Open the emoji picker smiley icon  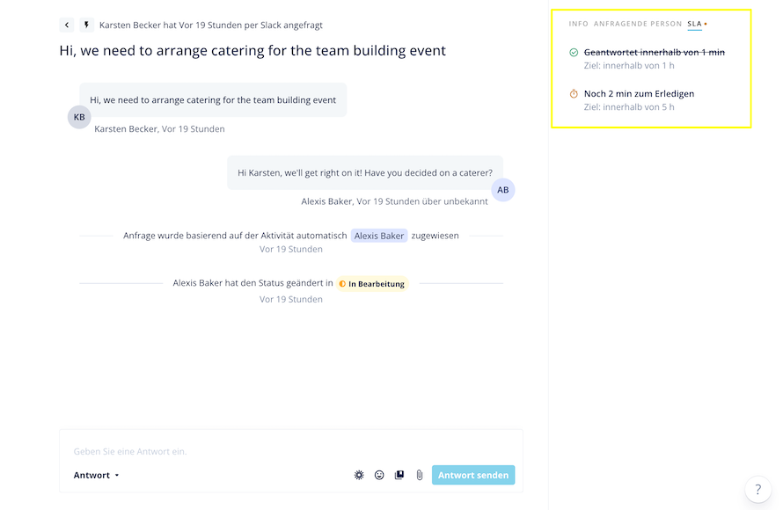[x=379, y=475]
